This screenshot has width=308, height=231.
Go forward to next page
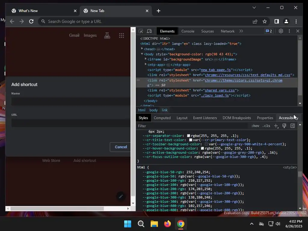point(22,21)
